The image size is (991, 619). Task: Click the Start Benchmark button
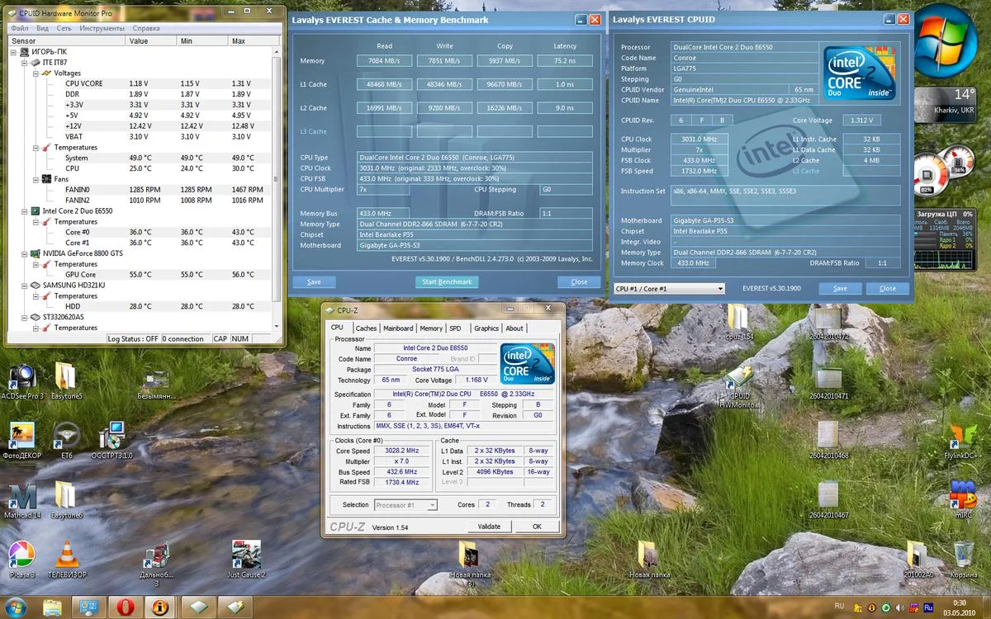coord(447,282)
